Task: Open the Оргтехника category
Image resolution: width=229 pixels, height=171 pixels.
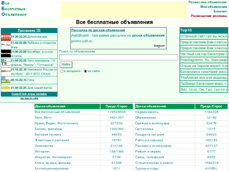Action: pyautogui.click(x=144, y=129)
